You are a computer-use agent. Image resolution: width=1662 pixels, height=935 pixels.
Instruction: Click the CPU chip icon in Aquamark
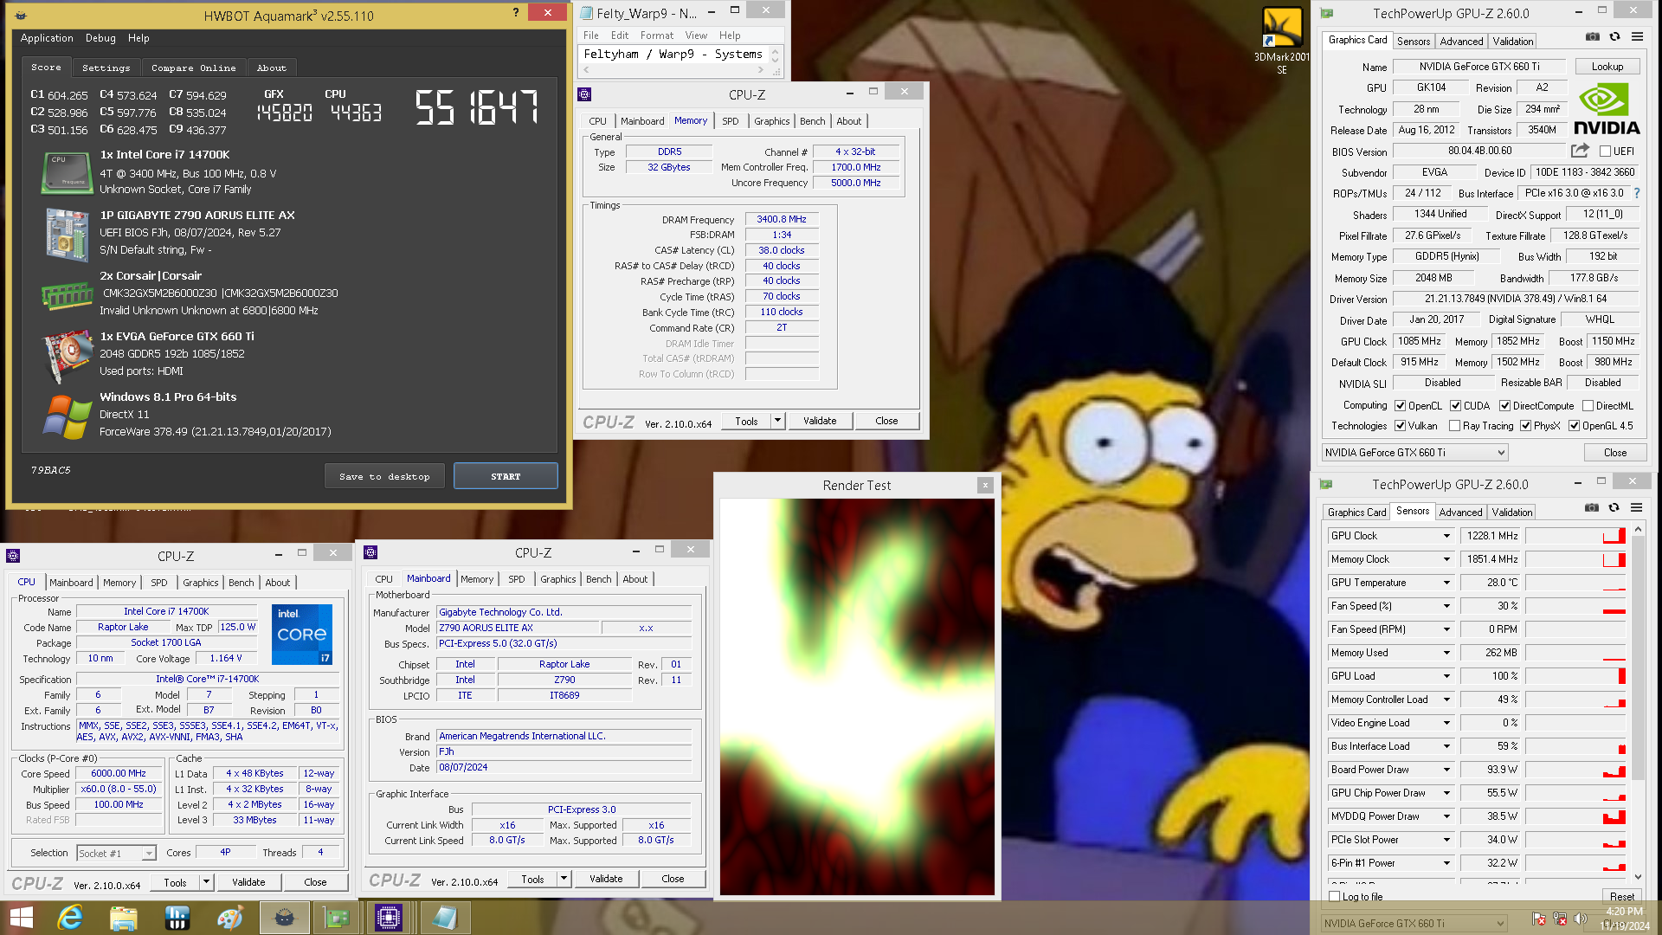tap(67, 172)
